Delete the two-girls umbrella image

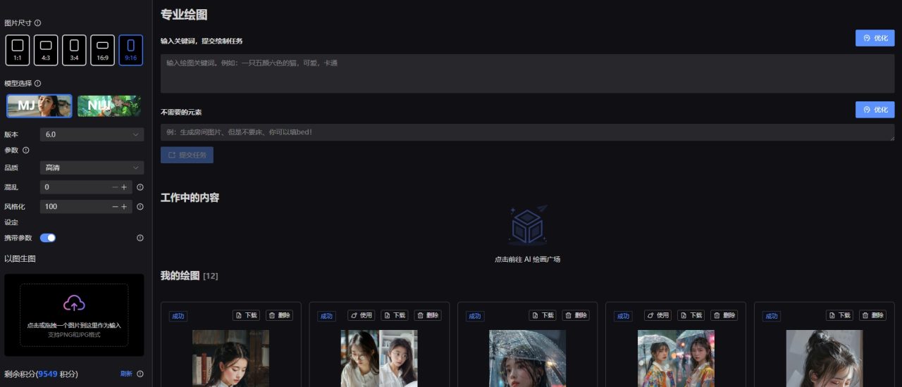pos(724,315)
